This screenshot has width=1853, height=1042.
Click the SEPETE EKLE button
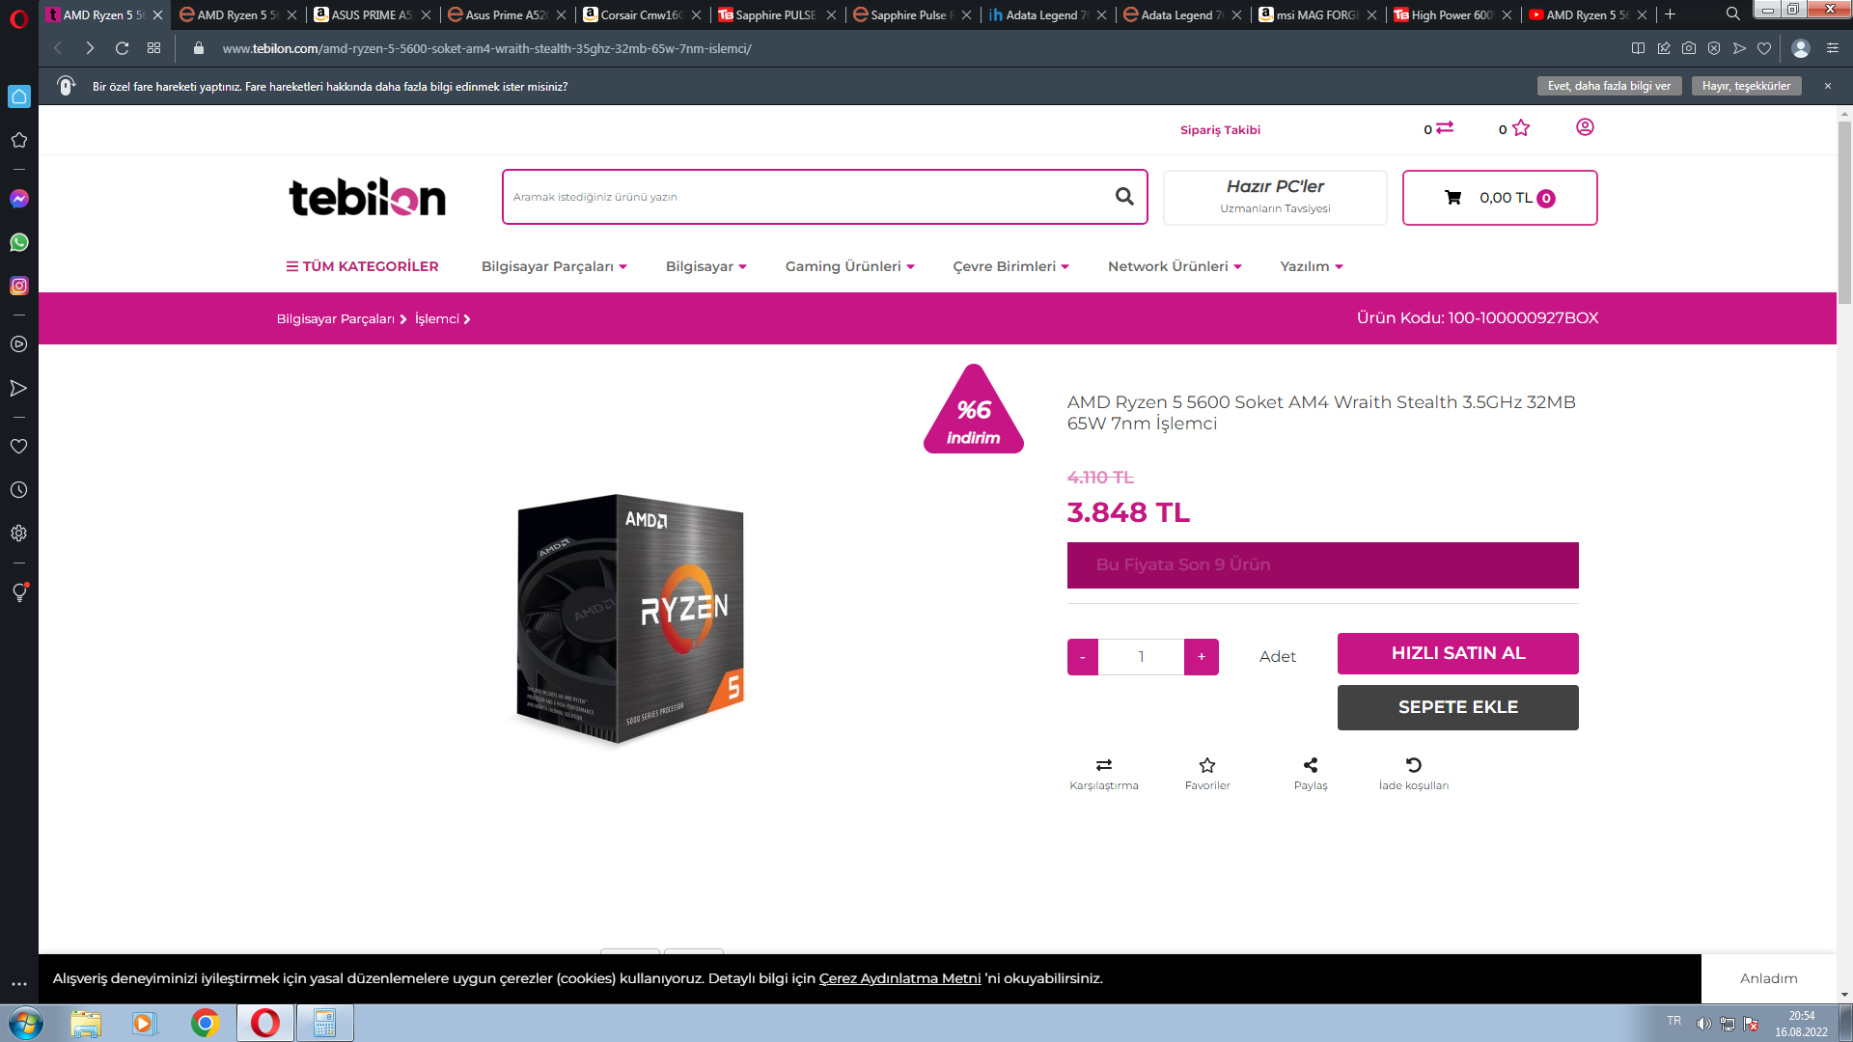pos(1457,707)
